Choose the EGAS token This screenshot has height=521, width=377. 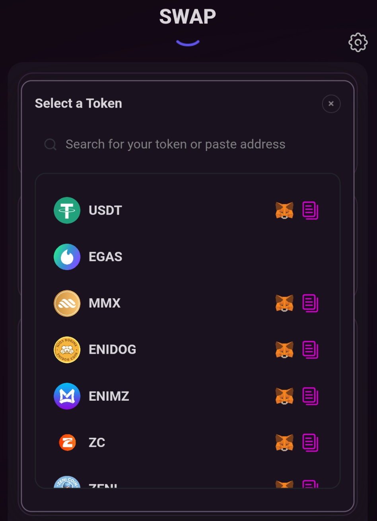[x=105, y=257]
